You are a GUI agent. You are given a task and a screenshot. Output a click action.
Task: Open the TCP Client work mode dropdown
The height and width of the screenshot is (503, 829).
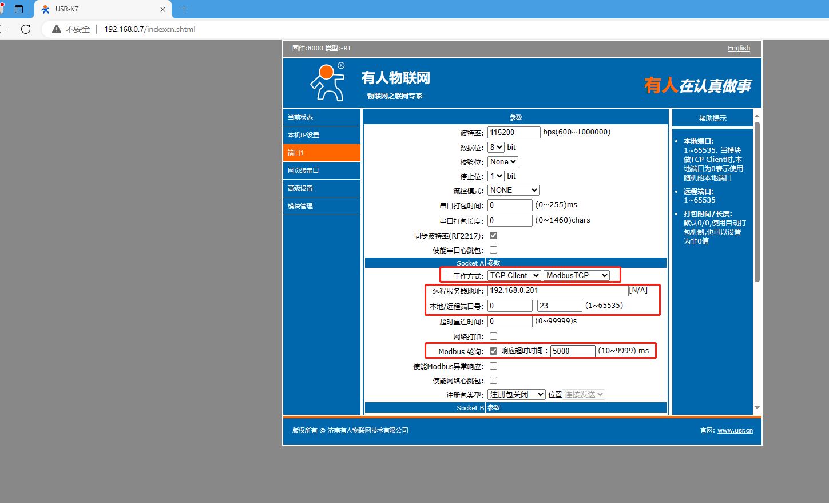[x=514, y=276]
